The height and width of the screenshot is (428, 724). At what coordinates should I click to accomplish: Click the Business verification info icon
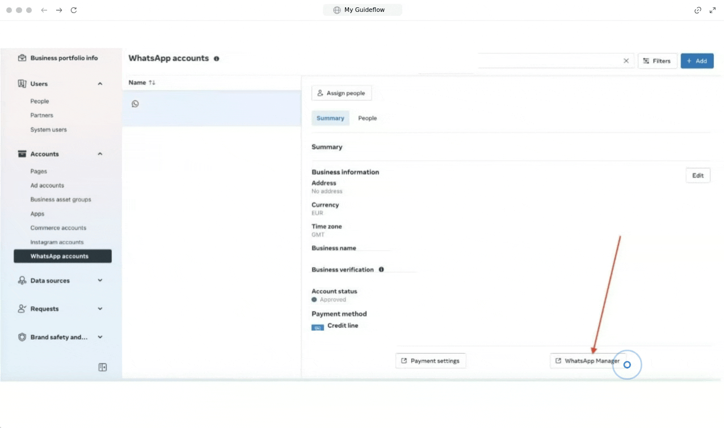point(381,269)
